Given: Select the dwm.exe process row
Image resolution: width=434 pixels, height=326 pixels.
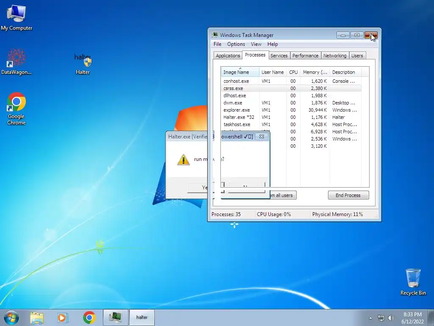Looking at the screenshot, I should point(291,103).
